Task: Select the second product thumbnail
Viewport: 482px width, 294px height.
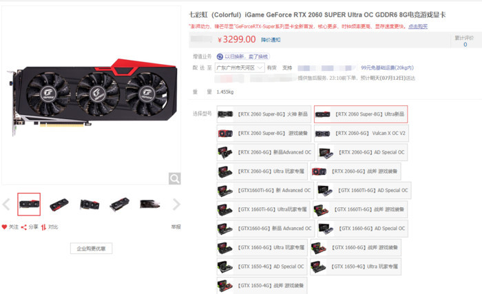Action: 59,204
